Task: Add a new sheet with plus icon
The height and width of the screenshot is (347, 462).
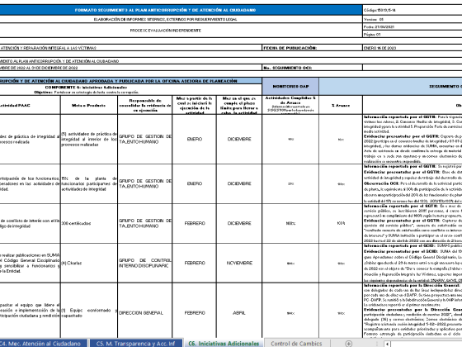Action: click(x=348, y=344)
